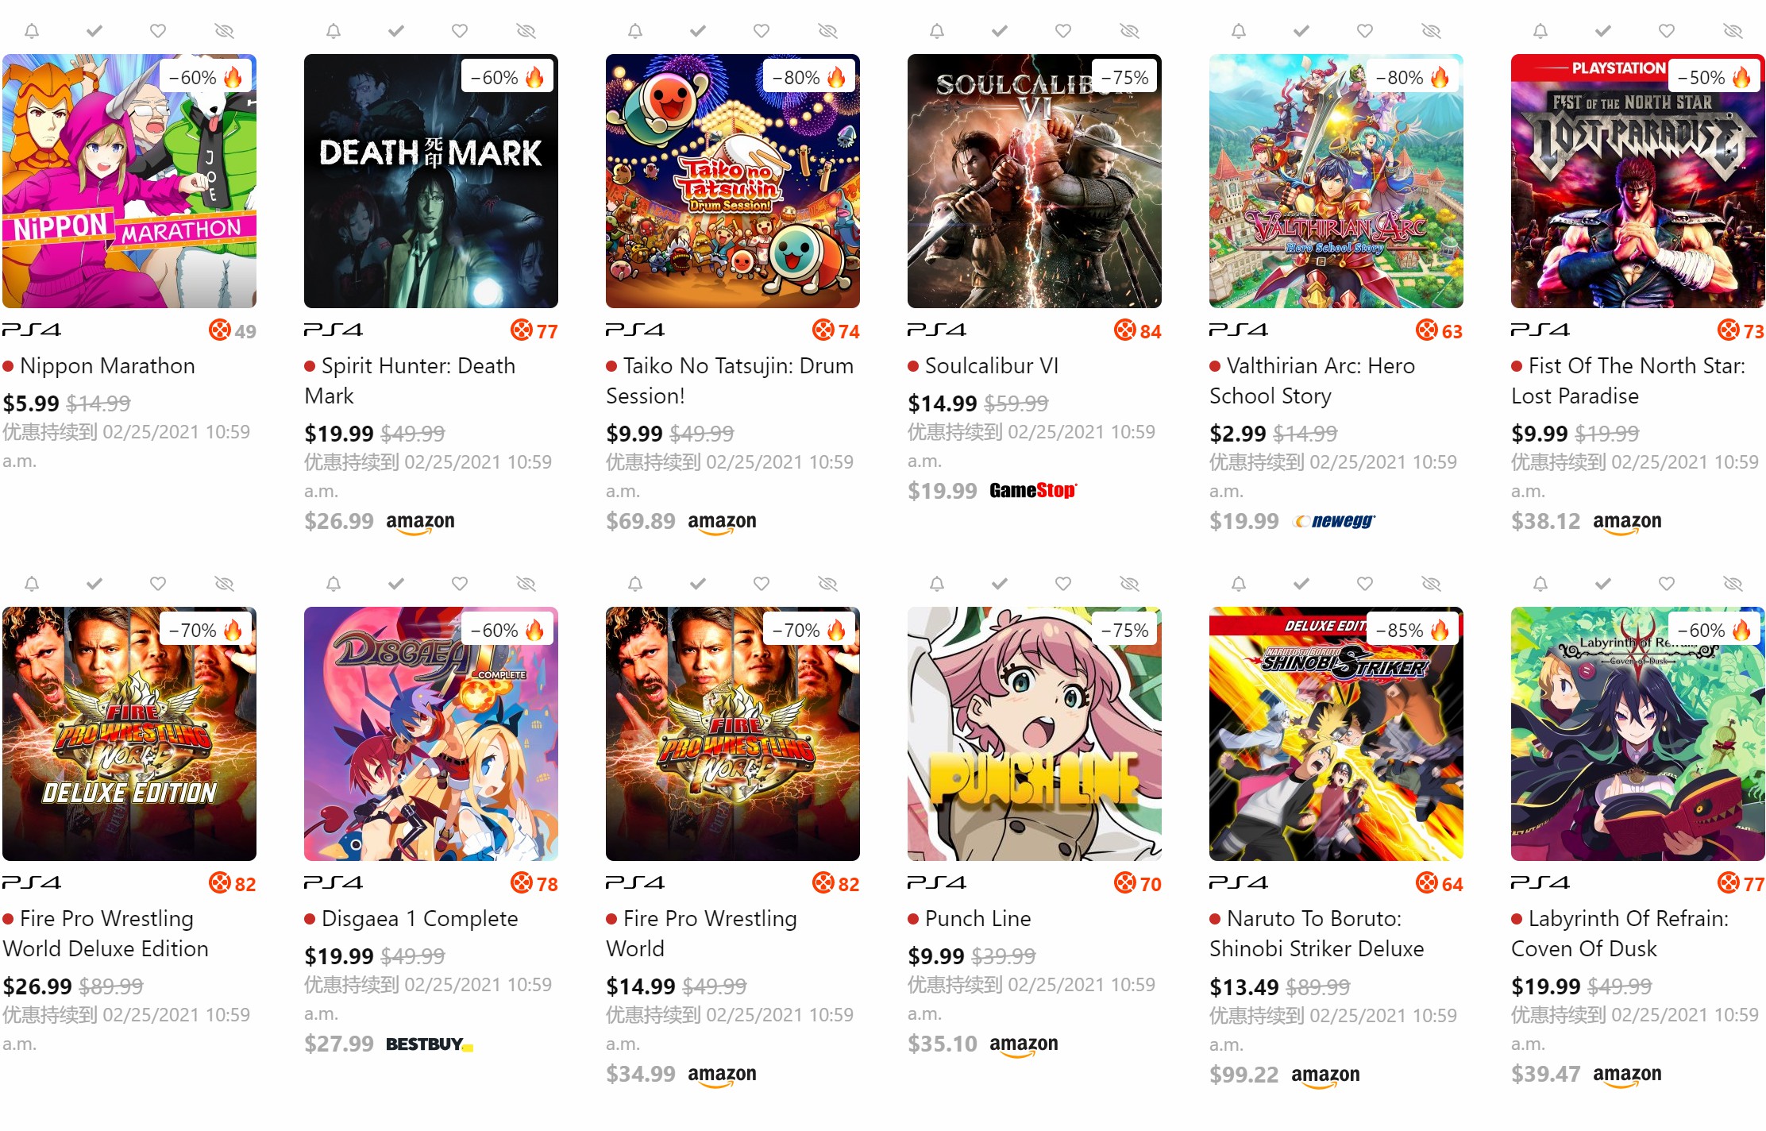1766x1131 pixels.
Task: Click the Death Mark cover art thumbnail
Action: coord(431,181)
